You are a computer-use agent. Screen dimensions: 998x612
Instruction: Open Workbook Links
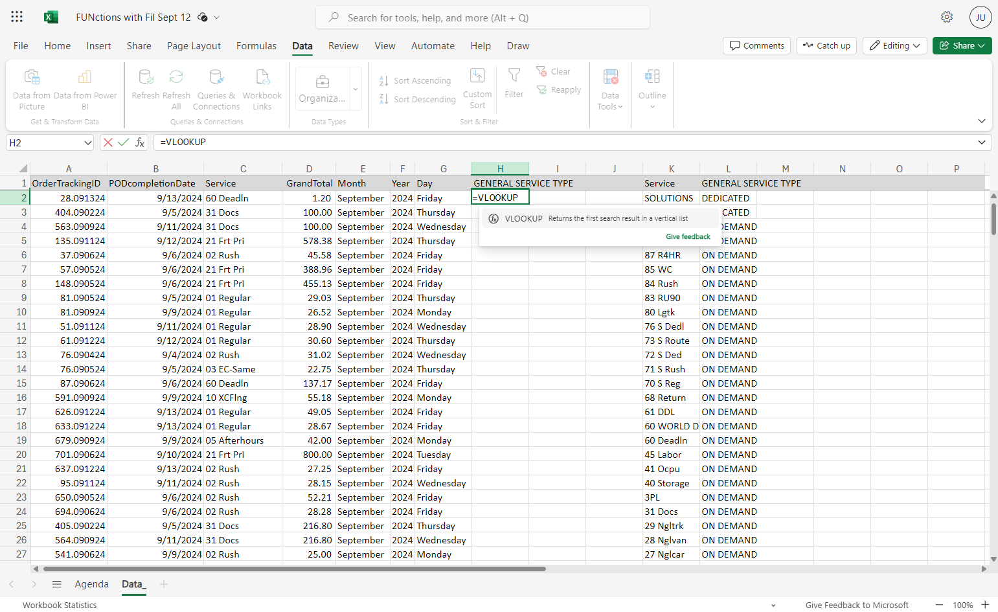[x=262, y=89]
